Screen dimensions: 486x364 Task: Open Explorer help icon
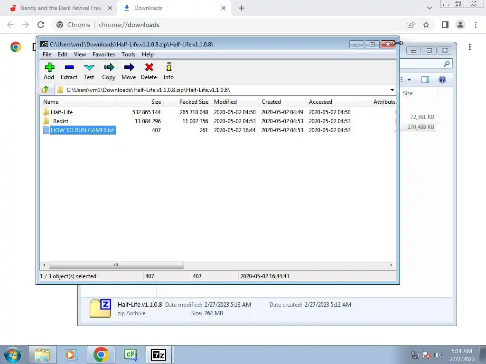442,80
